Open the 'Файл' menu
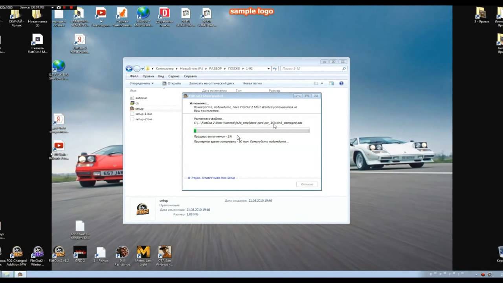This screenshot has height=283, width=503. coord(134,76)
